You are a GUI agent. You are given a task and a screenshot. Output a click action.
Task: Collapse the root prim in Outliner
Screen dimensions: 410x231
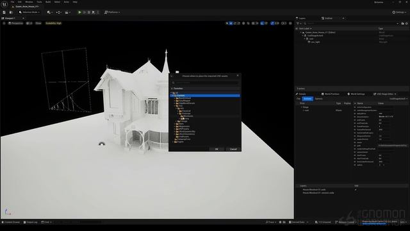tap(305, 38)
